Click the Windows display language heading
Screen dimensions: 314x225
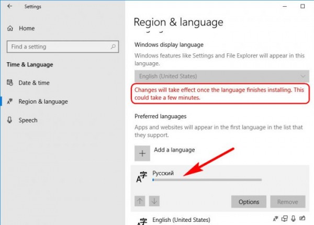169,44
